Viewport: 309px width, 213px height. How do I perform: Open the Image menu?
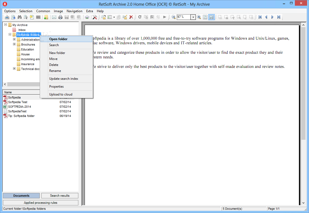pyautogui.click(x=58, y=11)
